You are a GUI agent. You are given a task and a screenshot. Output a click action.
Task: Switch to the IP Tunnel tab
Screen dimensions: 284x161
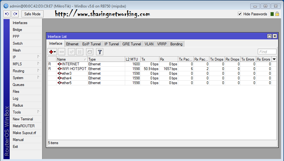pos(112,44)
